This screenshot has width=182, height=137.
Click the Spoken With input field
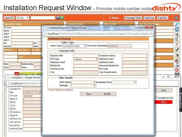[86, 56]
